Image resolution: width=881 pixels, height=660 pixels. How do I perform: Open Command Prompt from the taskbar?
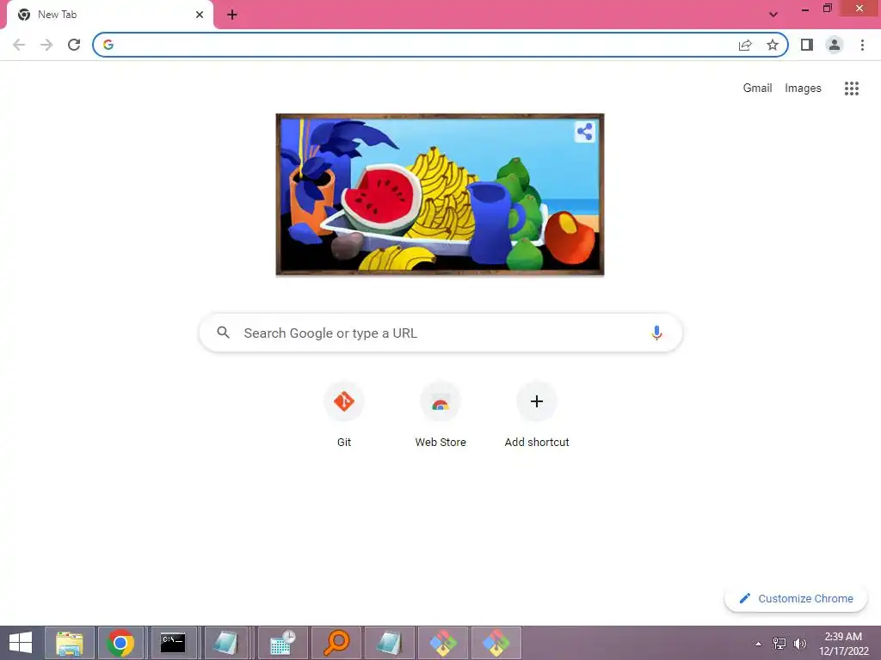(x=173, y=643)
